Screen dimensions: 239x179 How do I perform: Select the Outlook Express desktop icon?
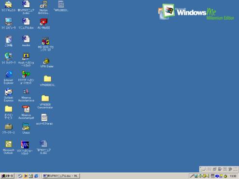[9, 95]
